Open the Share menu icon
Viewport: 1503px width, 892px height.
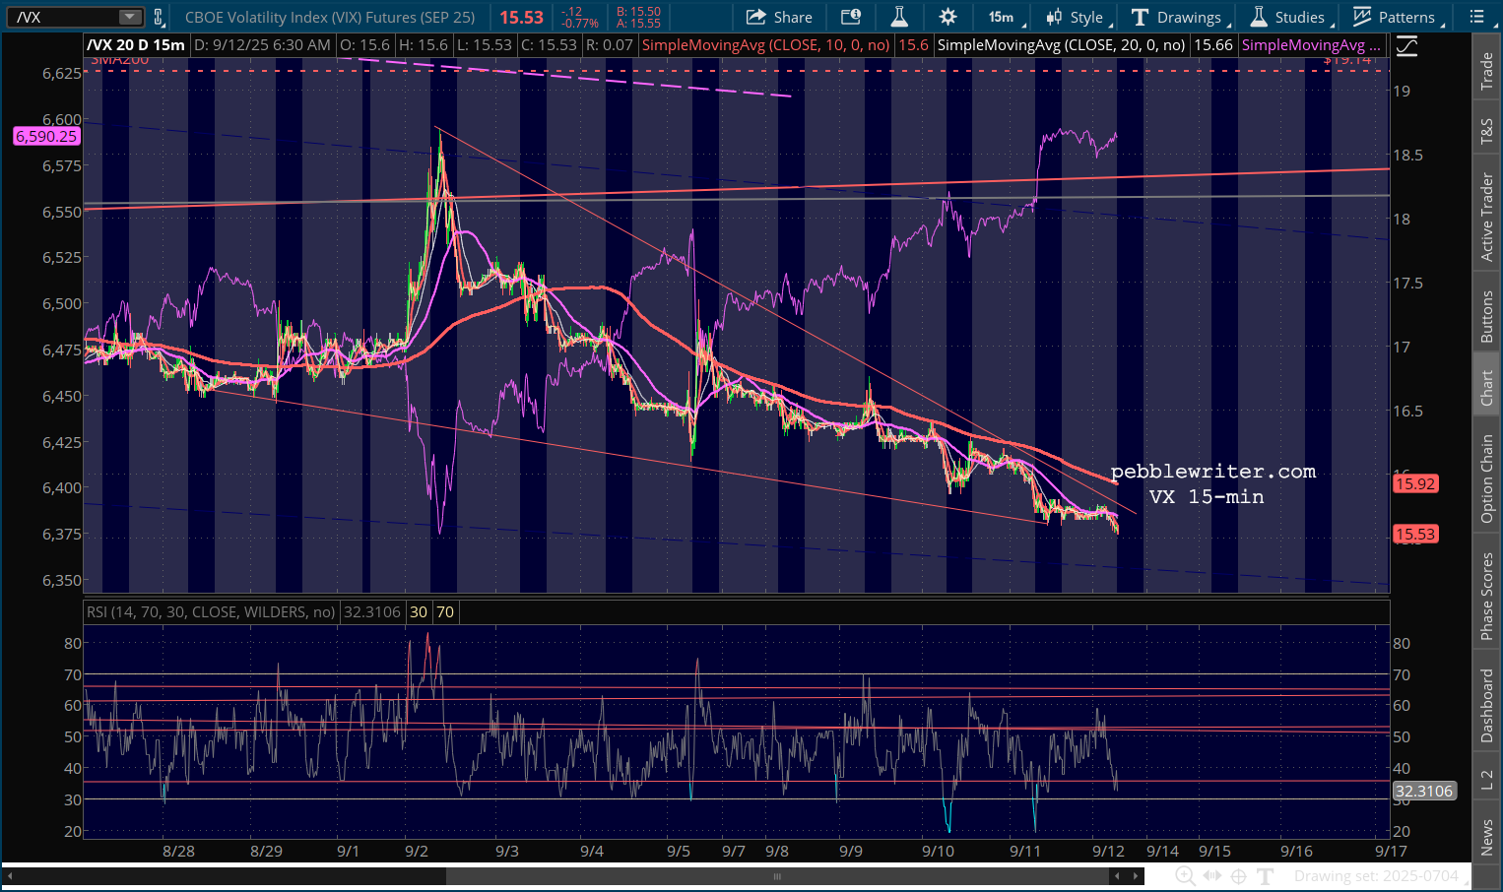coord(779,17)
